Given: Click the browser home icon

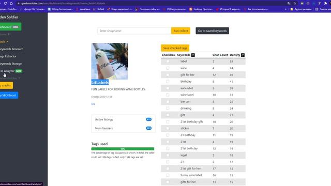Looking at the screenshot, I should click(11, 4).
